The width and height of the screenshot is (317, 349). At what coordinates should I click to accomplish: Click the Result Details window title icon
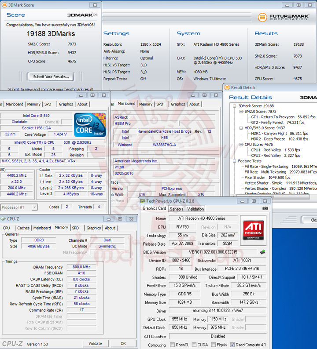[227, 87]
